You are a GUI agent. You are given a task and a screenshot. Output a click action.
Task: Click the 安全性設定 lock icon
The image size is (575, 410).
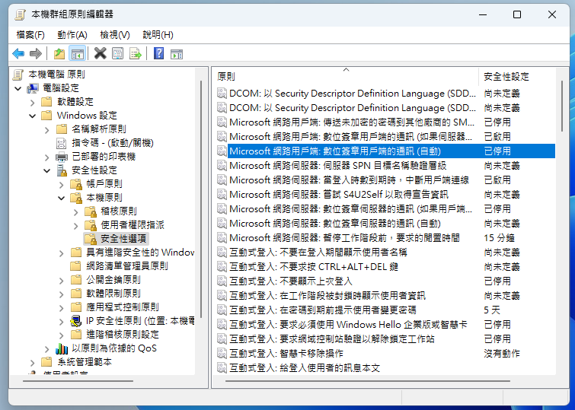62,170
